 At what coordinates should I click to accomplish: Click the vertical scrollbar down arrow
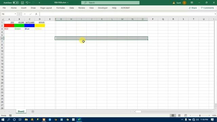click(216, 108)
